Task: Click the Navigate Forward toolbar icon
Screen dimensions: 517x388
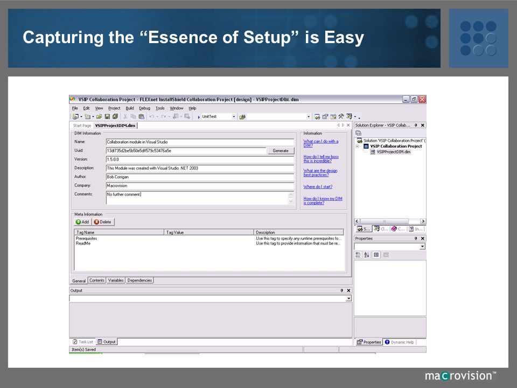Action: coord(187,116)
